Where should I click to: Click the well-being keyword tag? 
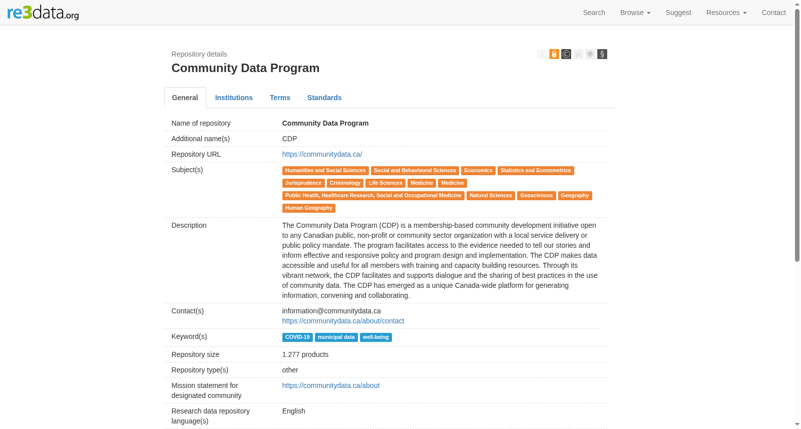click(375, 337)
